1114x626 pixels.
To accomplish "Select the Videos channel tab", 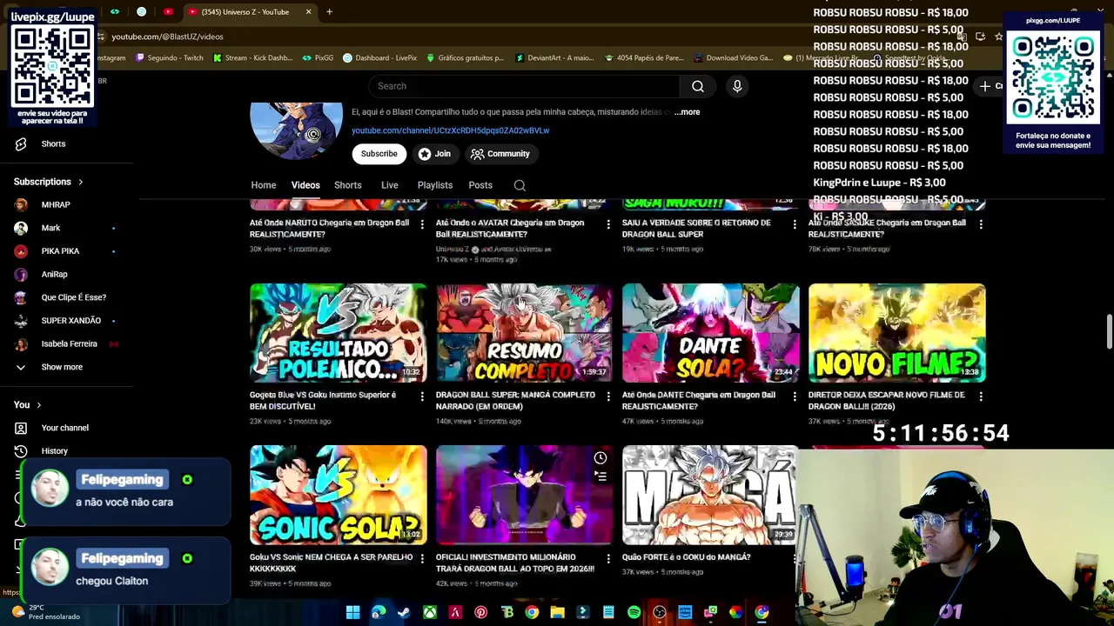I will pos(305,185).
